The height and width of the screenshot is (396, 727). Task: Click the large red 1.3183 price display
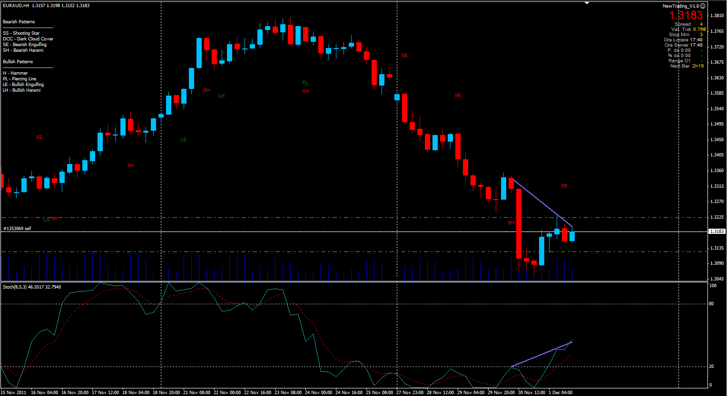tap(686, 15)
